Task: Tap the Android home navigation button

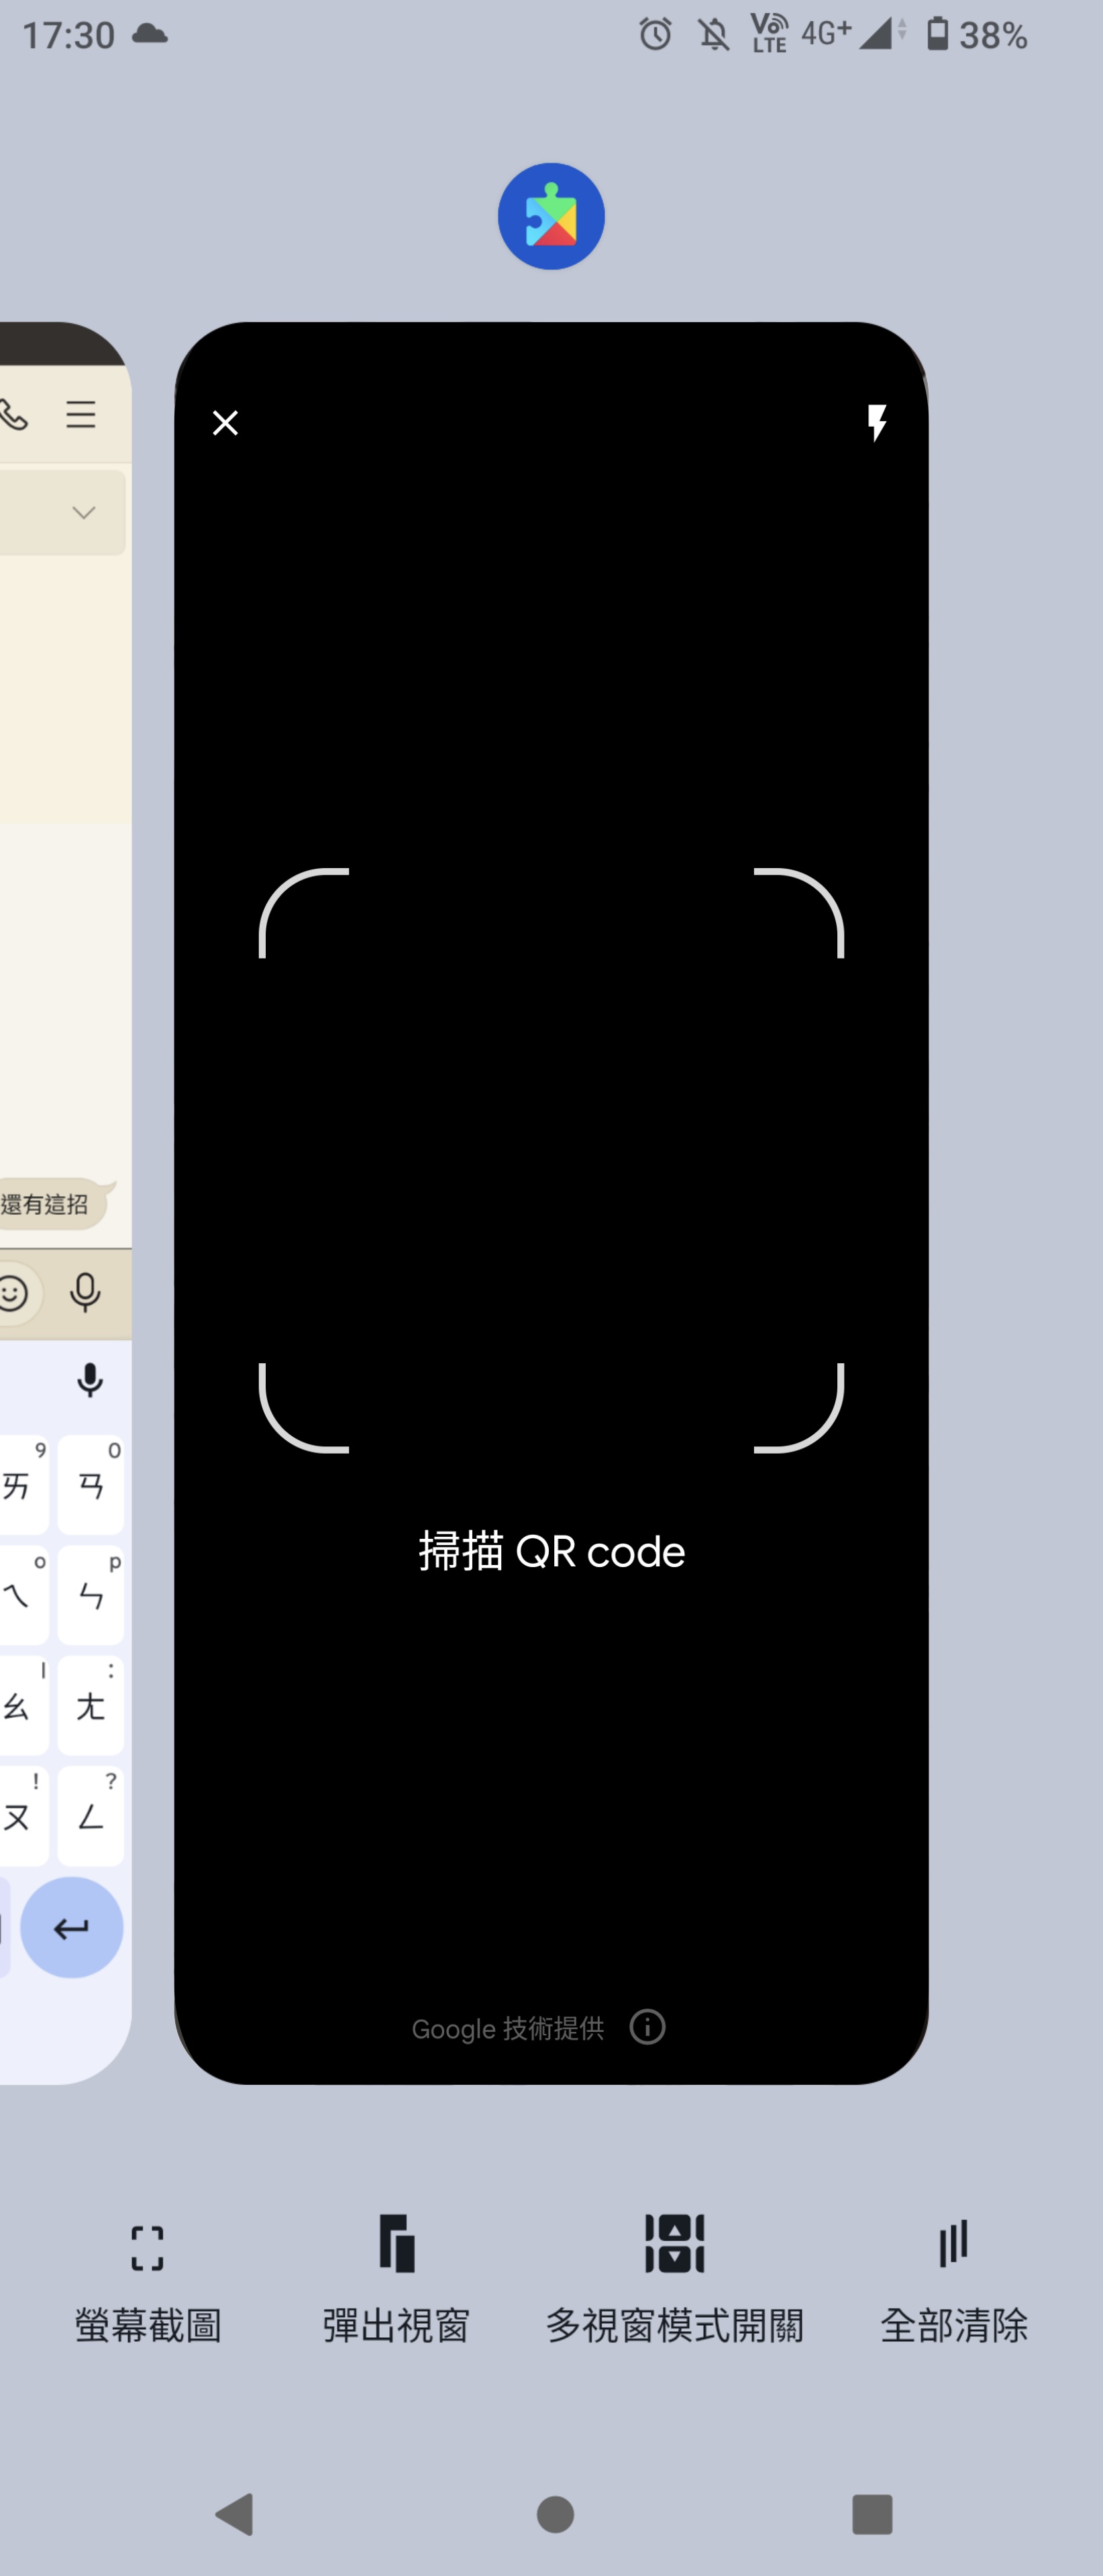Action: click(555, 2514)
